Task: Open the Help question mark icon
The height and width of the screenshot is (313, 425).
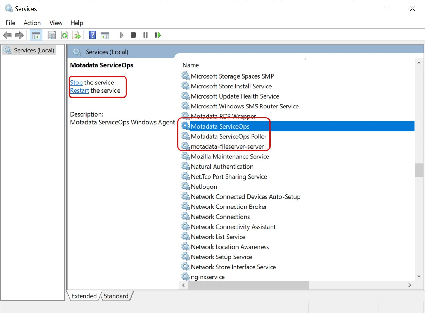Action: 92,35
